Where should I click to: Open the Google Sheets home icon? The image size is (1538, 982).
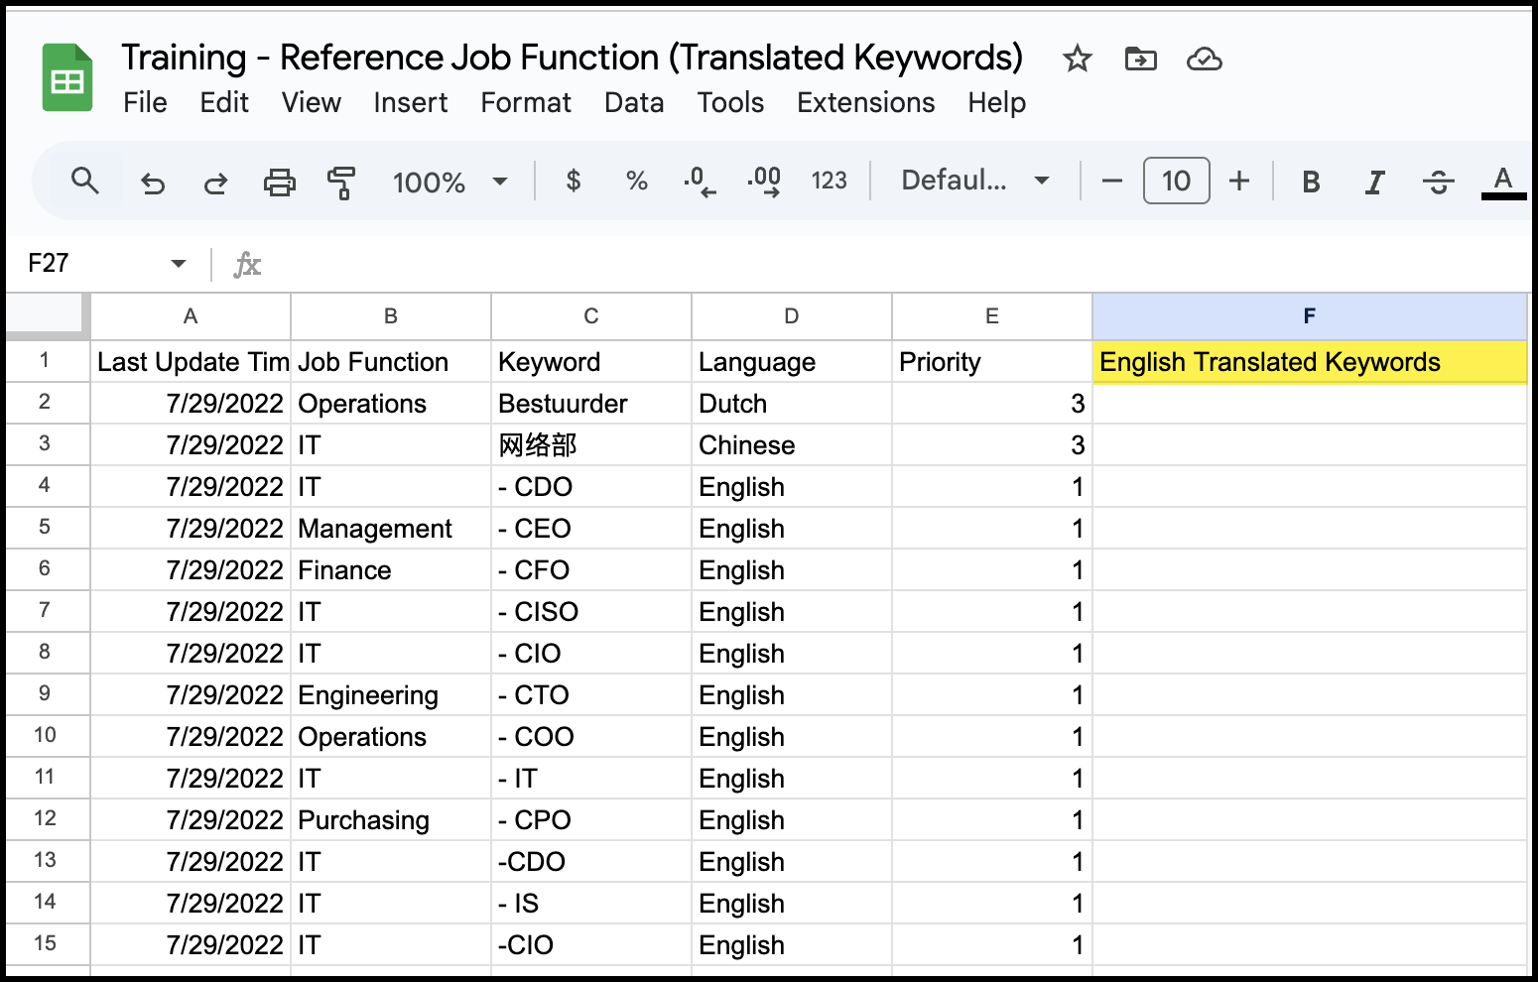[x=67, y=78]
